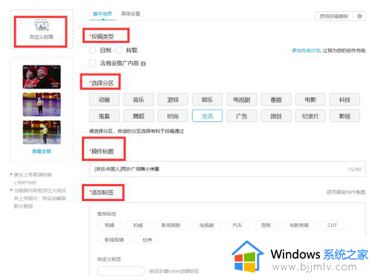Pick the second cover thumbnail, purple stage
The width and height of the screenshot is (372, 277).
coord(42,104)
